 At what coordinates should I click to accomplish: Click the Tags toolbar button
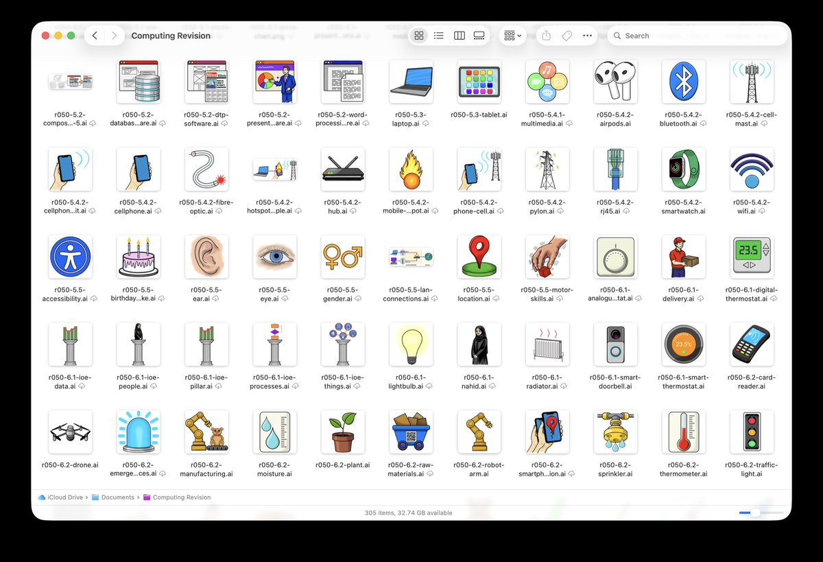coord(566,36)
